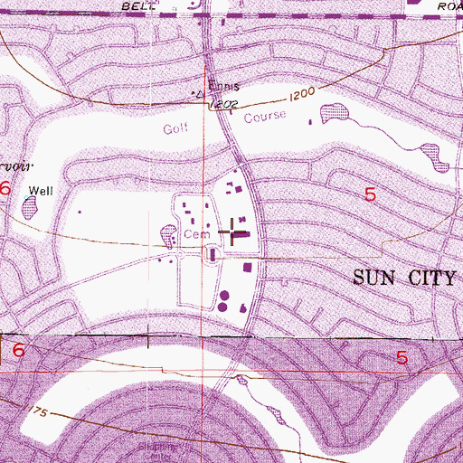
Task: Click the red crosshair center marker
Action: 231,231
